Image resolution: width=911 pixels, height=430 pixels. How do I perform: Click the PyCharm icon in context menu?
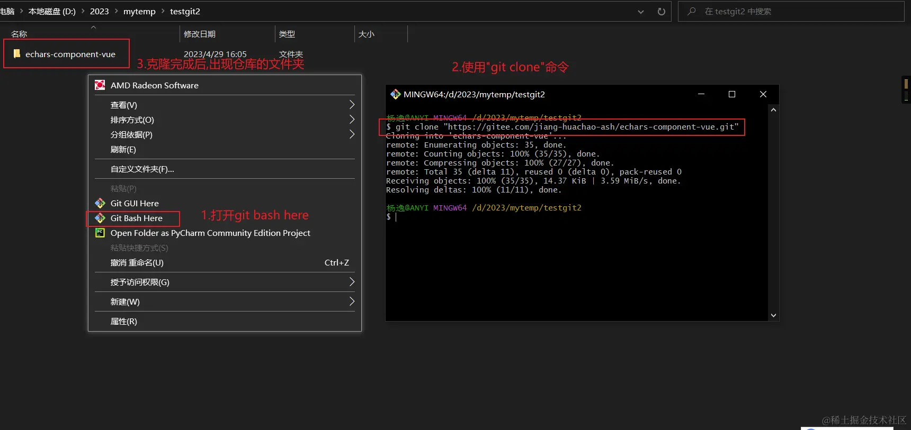tap(100, 233)
